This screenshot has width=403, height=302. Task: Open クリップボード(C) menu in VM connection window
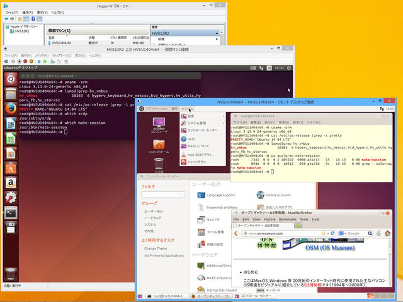click(62, 55)
